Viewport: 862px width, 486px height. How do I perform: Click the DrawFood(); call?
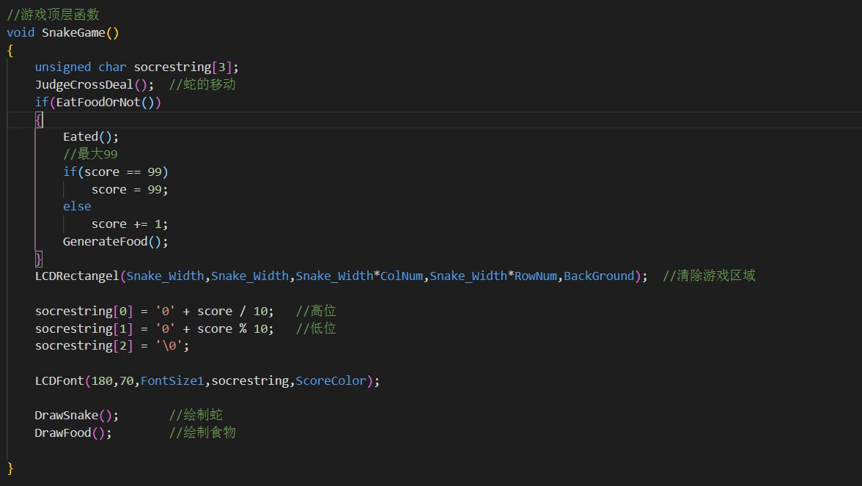click(73, 433)
